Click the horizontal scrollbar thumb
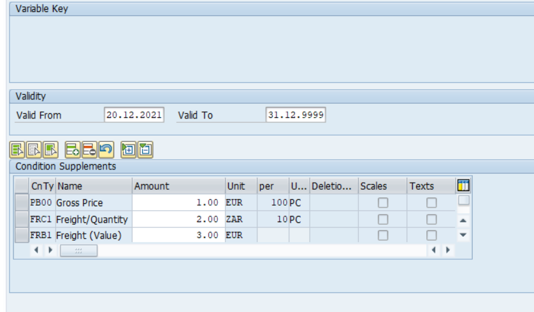 click(78, 251)
